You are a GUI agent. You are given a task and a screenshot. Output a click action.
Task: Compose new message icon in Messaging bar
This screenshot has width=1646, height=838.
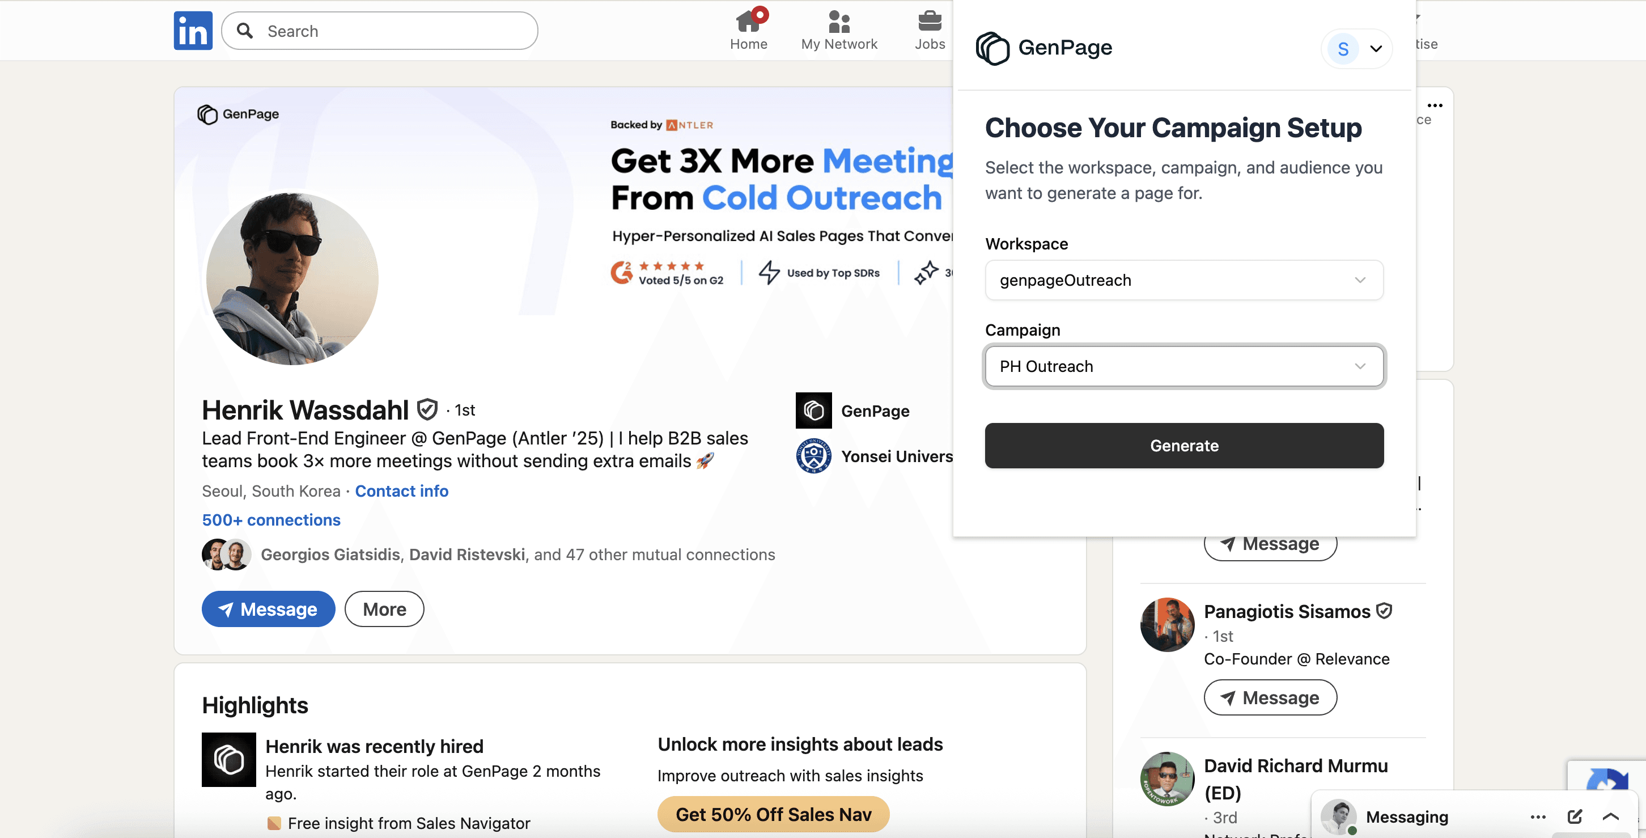(x=1575, y=816)
